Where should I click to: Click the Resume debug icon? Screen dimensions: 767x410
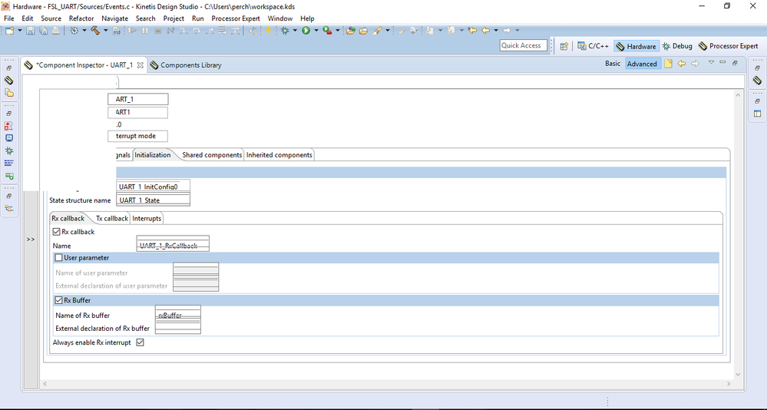point(132,31)
